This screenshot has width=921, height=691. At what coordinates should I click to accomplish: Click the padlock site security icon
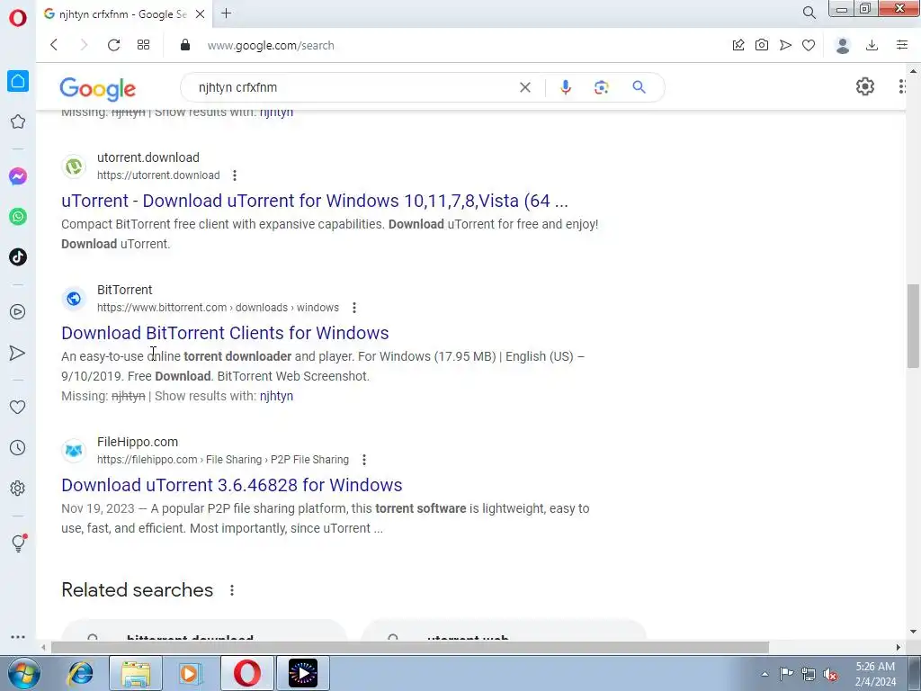pyautogui.click(x=185, y=45)
